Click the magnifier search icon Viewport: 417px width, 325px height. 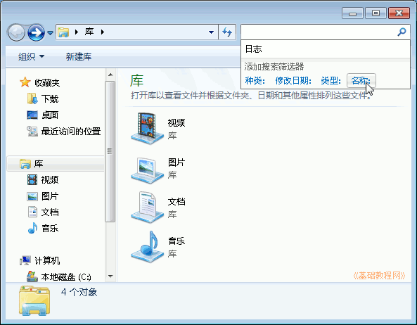tap(402, 32)
